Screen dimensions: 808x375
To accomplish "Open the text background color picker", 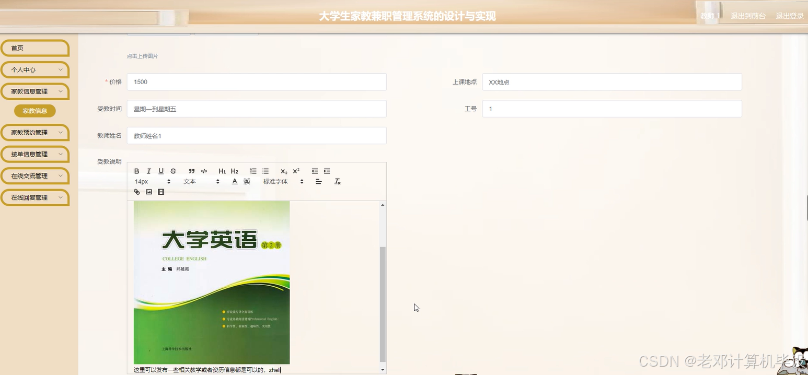I will tap(247, 182).
